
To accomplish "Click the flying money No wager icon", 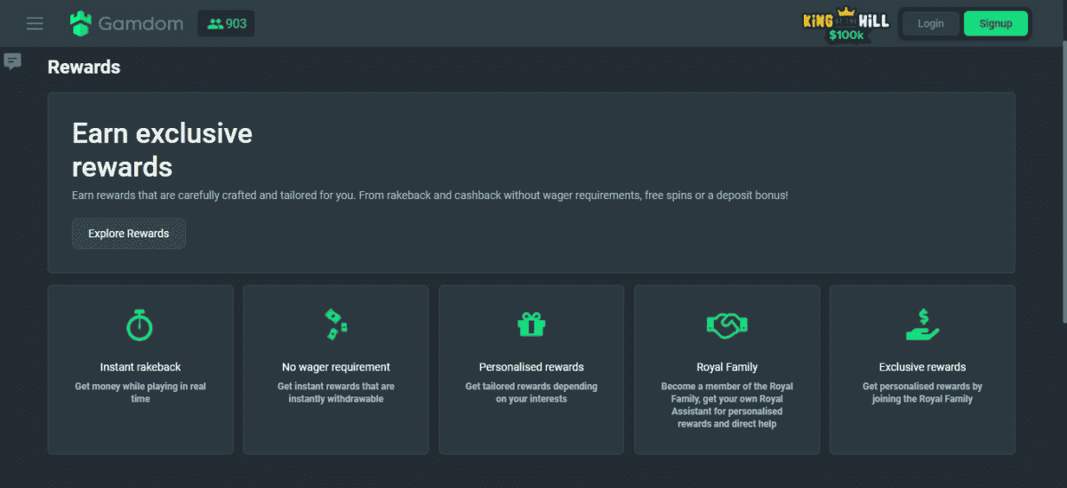I will (x=335, y=324).
